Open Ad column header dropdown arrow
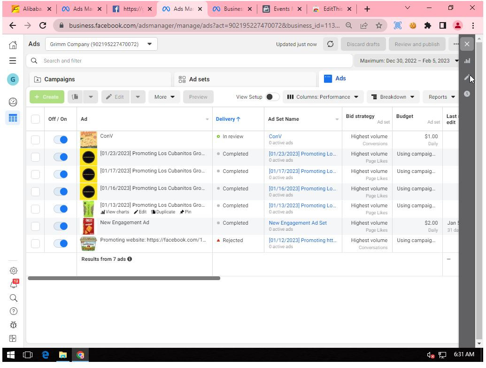 [x=207, y=119]
